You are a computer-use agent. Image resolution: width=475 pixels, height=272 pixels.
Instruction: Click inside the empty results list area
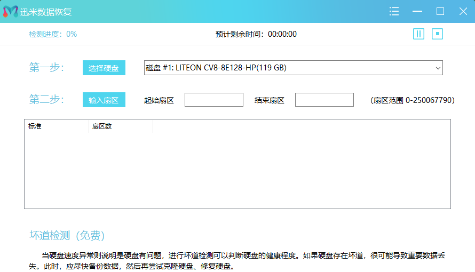coord(237,171)
